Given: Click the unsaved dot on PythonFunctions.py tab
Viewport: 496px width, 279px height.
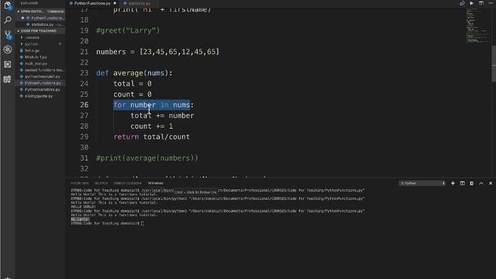Looking at the screenshot, I should coord(115,3).
